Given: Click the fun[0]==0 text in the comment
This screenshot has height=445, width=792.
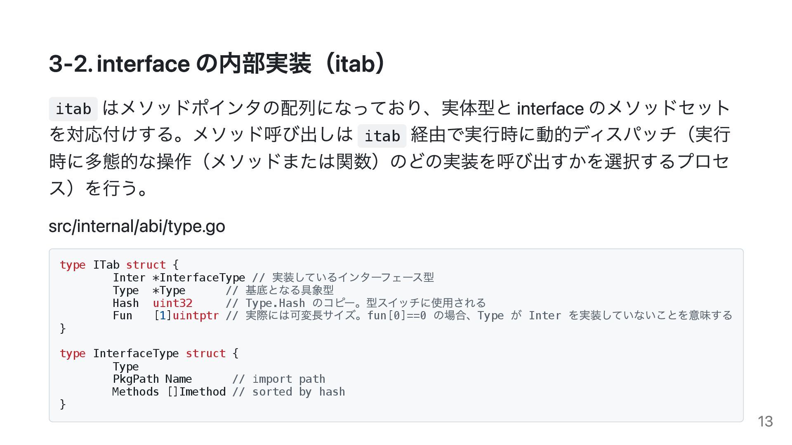Looking at the screenshot, I should click(x=397, y=316).
